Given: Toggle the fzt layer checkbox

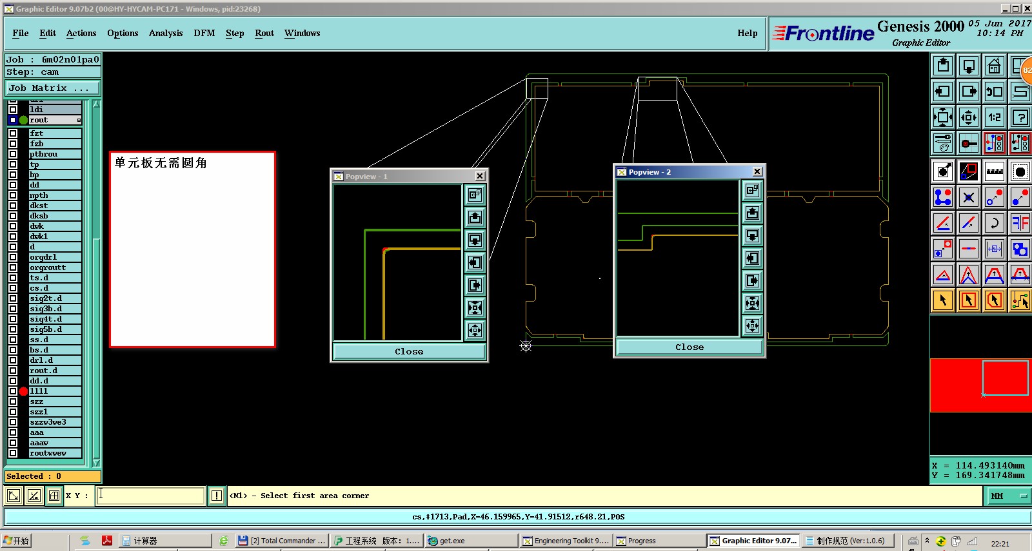Looking at the screenshot, I should 13,133.
